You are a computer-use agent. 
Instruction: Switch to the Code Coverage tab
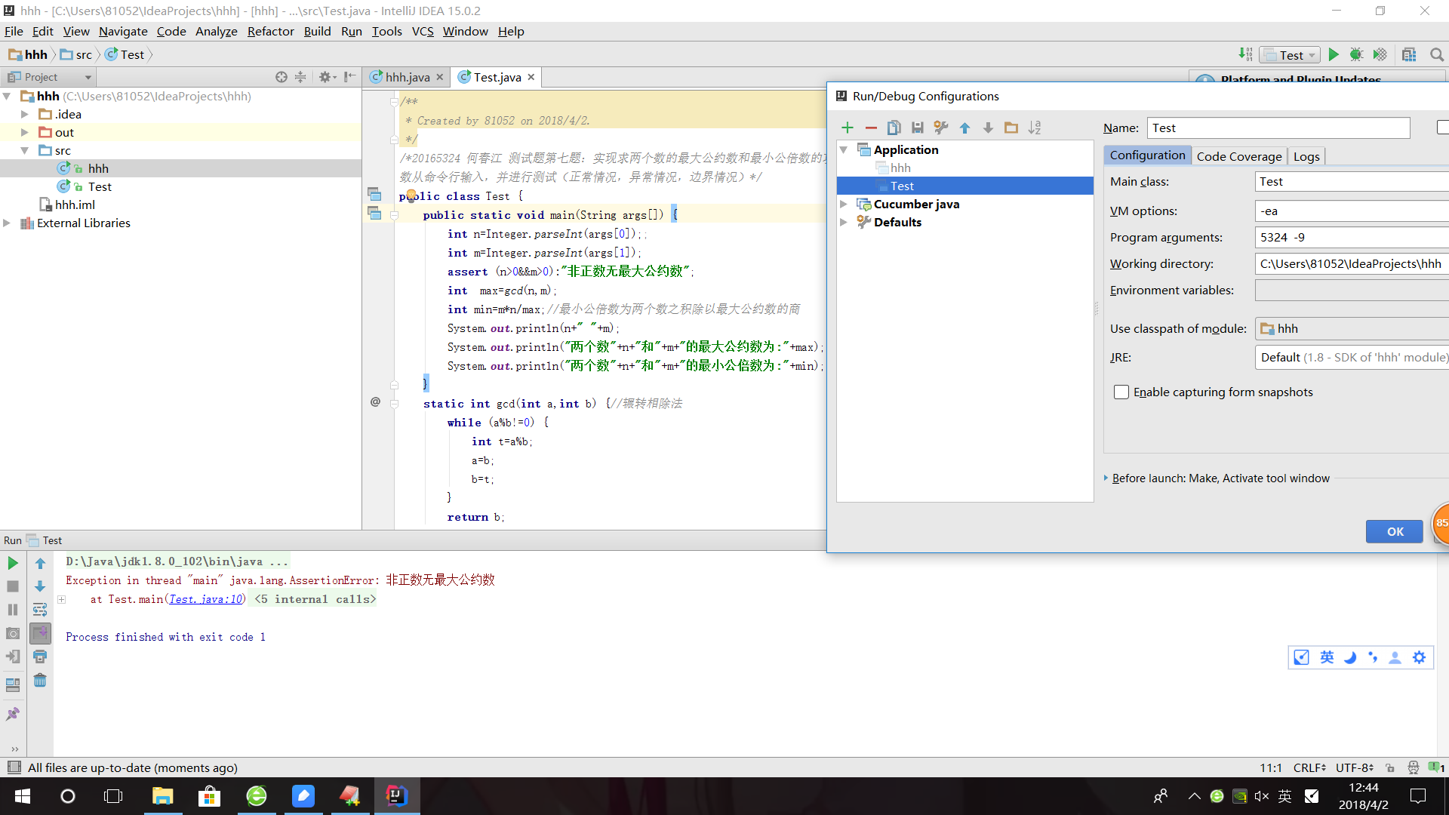pyautogui.click(x=1238, y=156)
